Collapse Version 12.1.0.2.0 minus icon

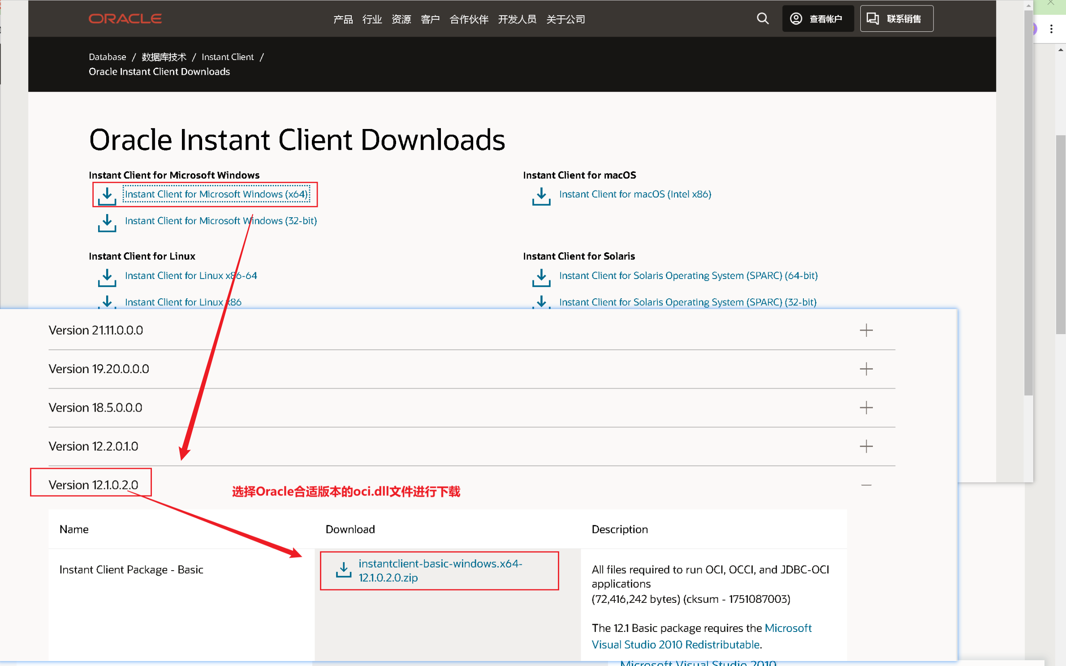point(866,485)
